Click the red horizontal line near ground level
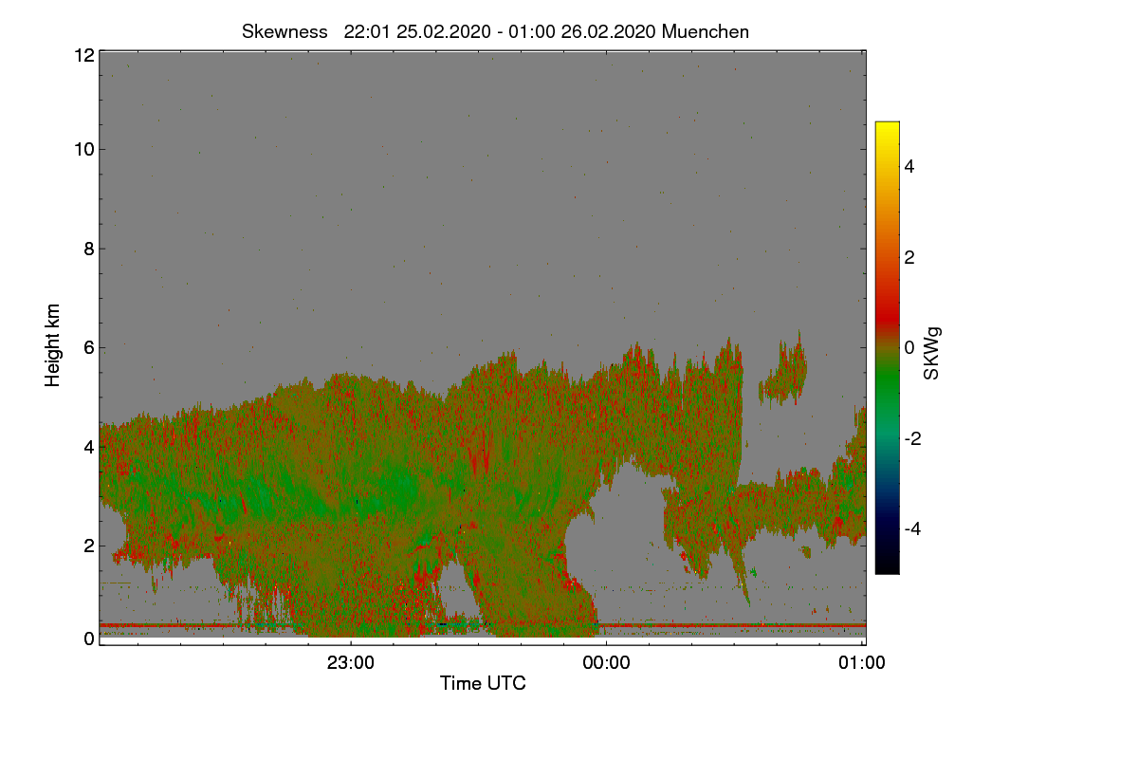 [483, 625]
